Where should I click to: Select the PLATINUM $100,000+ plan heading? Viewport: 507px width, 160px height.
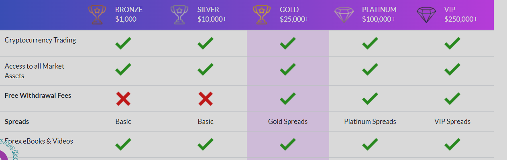pyautogui.click(x=379, y=14)
